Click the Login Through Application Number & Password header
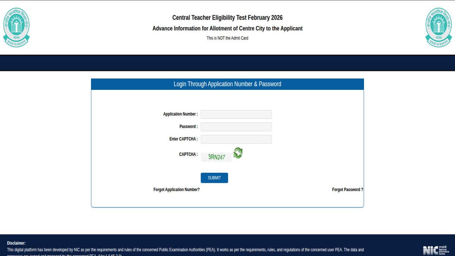 point(227,84)
